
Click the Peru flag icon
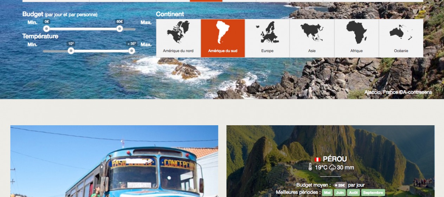317,159
